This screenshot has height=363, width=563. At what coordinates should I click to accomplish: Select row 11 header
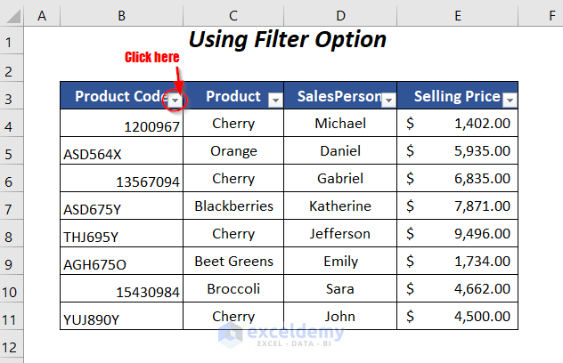(12, 318)
